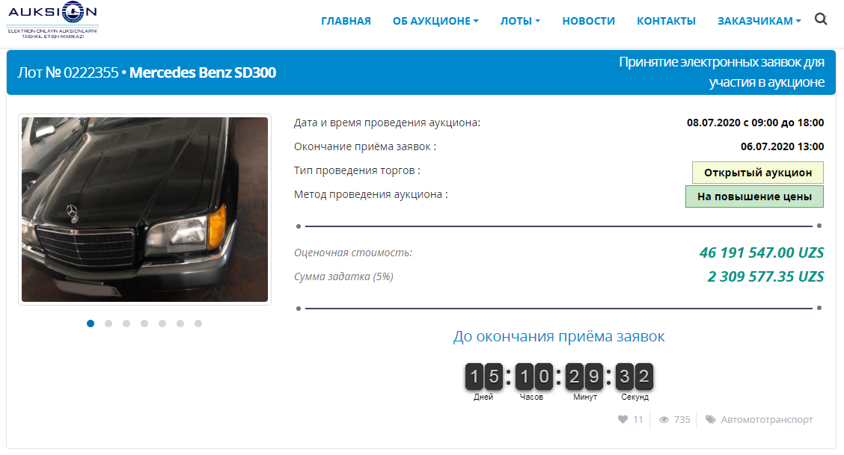Click the На повышение цены badge

754,196
